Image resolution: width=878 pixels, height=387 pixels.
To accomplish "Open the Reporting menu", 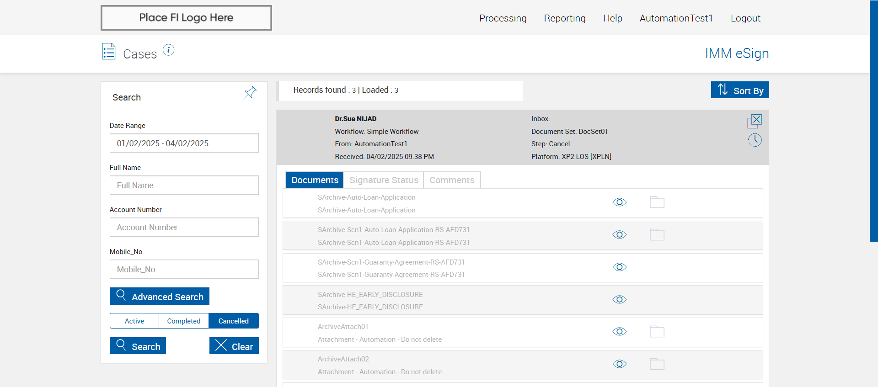I will pyautogui.click(x=564, y=18).
